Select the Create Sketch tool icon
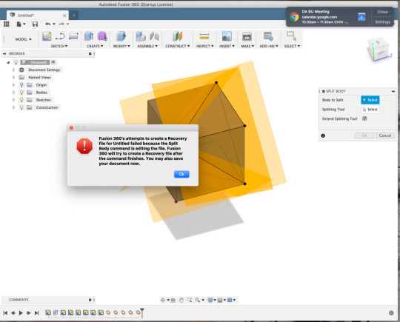Screen dimensions: 400x322 point(47,36)
